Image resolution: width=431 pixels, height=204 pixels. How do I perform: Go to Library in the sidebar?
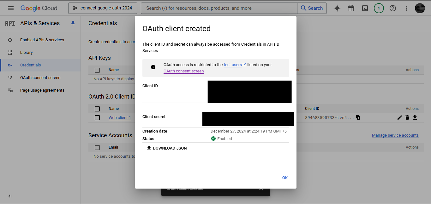click(x=26, y=52)
